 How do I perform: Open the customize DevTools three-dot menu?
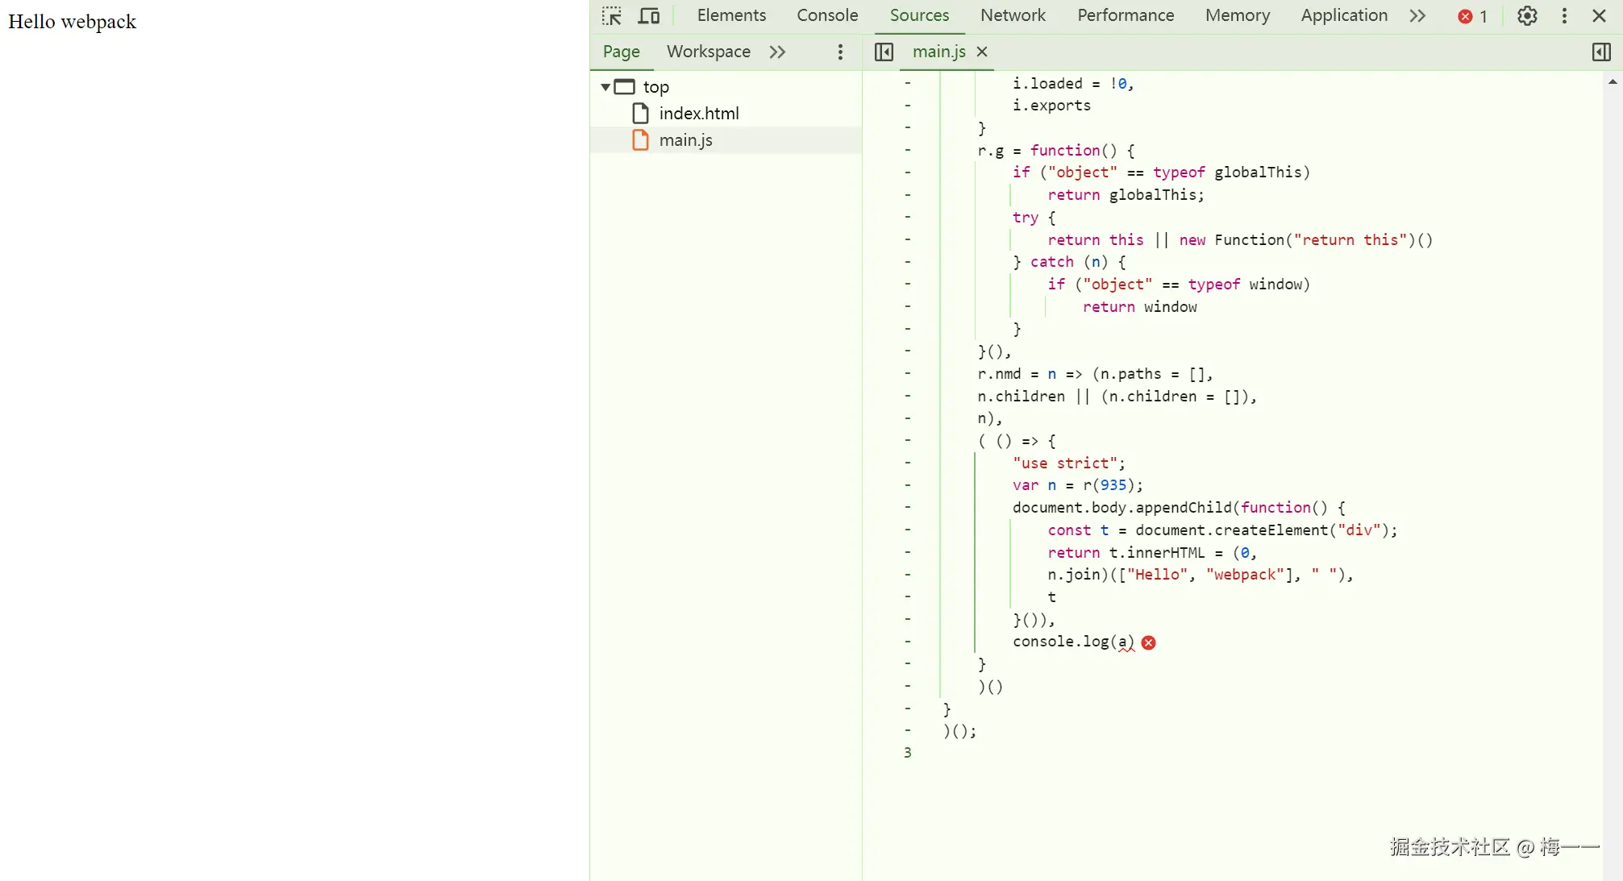pos(1564,16)
